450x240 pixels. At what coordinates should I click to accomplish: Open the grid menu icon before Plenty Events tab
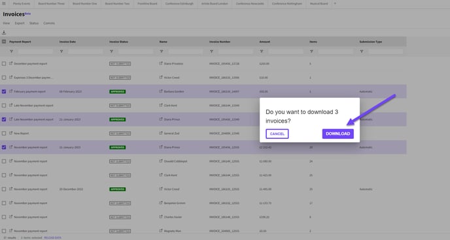tap(4, 3)
